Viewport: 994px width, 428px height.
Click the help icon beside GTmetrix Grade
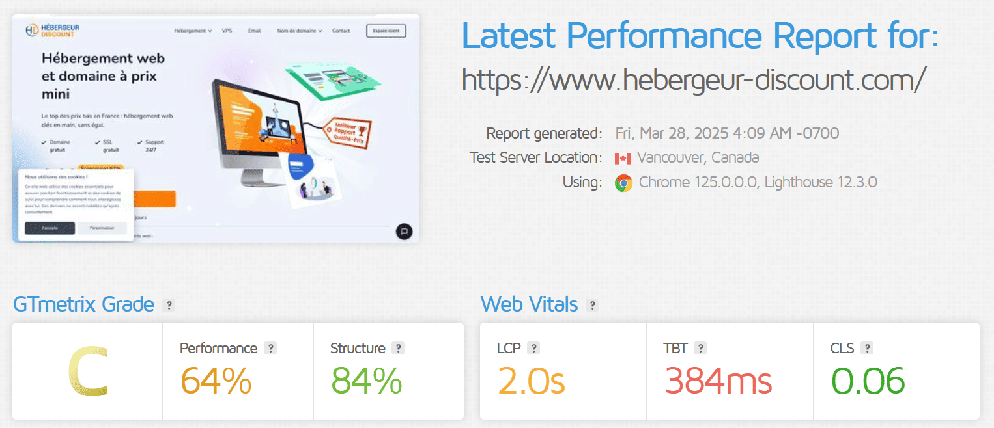pyautogui.click(x=169, y=305)
